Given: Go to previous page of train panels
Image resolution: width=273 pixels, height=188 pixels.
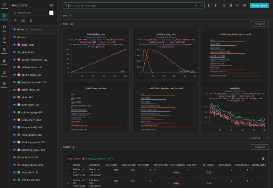Looking at the screenshot, I should pyautogui.click(x=263, y=138).
